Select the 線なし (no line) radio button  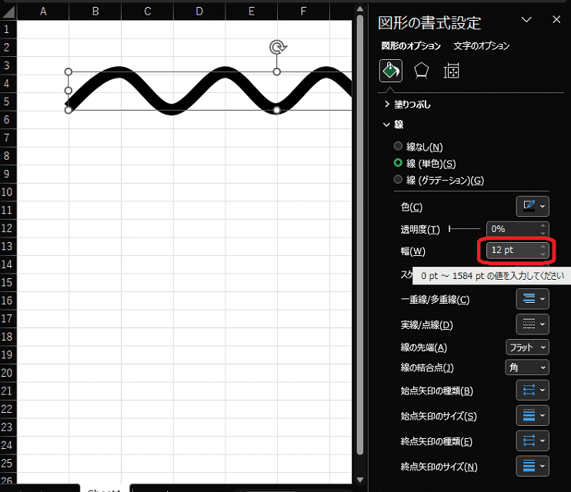click(398, 146)
